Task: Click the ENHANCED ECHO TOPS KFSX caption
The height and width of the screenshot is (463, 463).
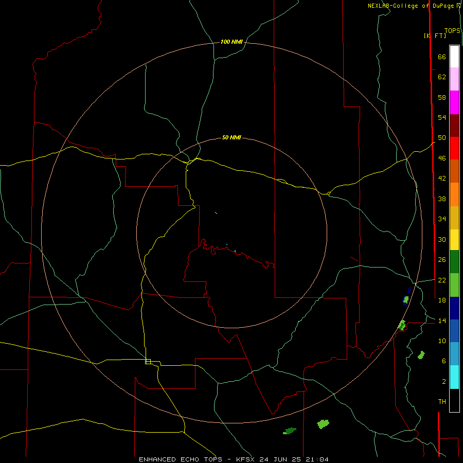Action: (234, 459)
